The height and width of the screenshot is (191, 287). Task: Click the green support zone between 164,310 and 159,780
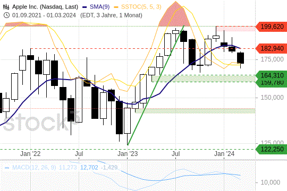(204, 79)
